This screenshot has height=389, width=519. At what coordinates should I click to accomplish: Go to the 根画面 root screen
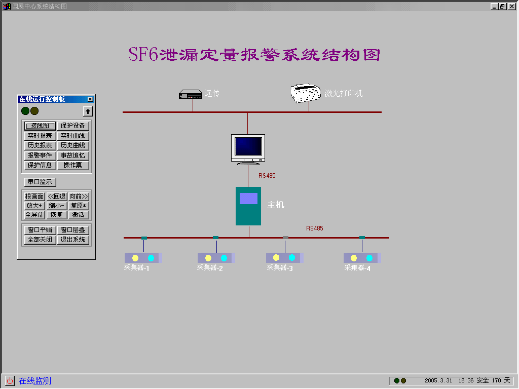coord(34,197)
